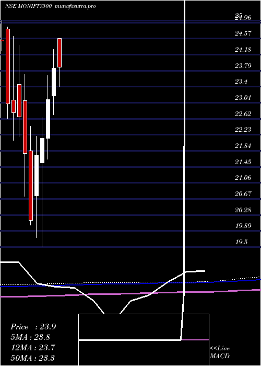This screenshot has height=366, width=261.
Task: Click the 22.23 price axis label
Action: pos(243,130)
